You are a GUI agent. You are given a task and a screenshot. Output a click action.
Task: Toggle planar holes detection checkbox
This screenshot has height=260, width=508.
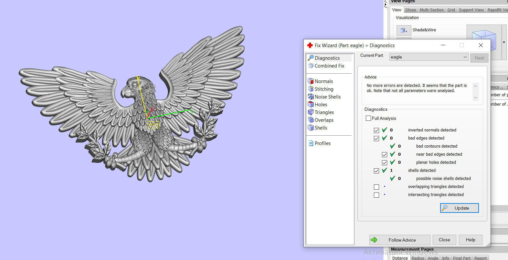[384, 162]
